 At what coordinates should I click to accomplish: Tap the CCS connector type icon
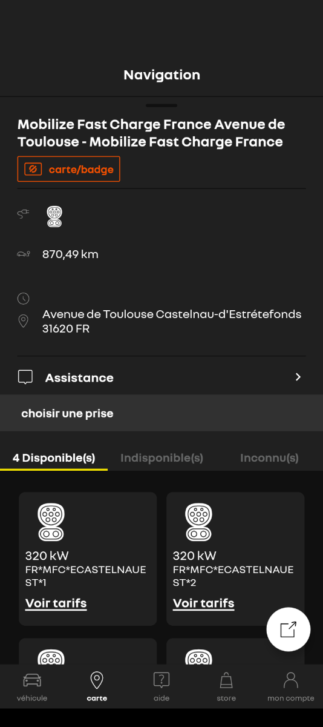(x=54, y=216)
